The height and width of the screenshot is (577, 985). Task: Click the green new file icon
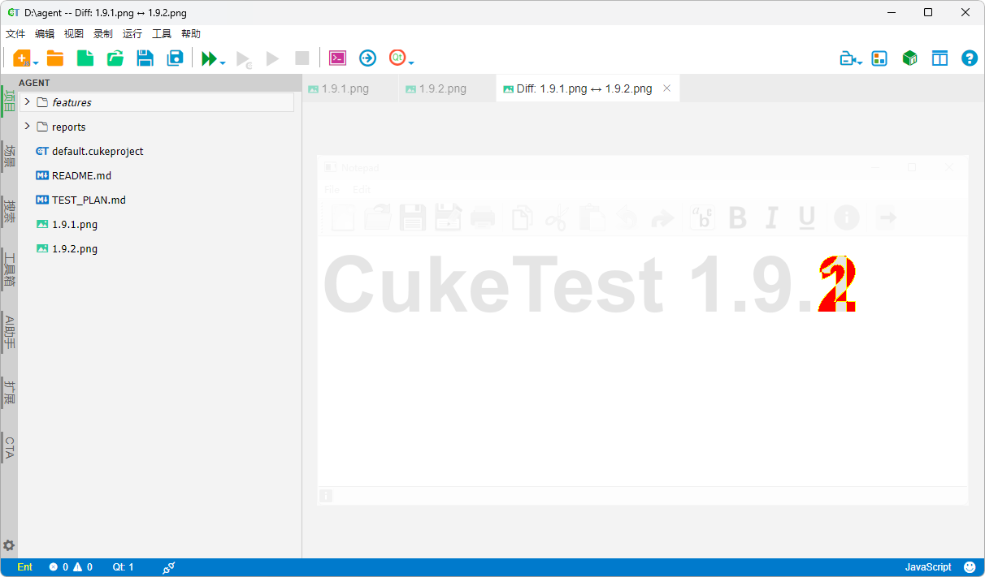85,58
